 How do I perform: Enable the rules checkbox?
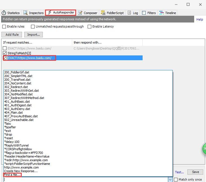[x=4, y=27]
